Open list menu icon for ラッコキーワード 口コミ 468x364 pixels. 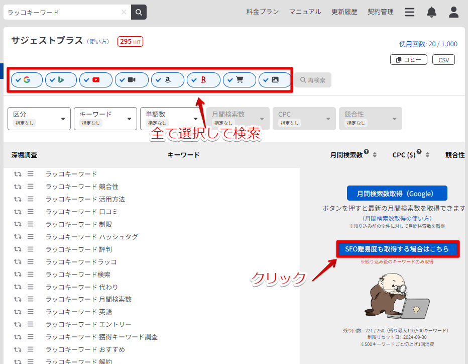click(30, 212)
